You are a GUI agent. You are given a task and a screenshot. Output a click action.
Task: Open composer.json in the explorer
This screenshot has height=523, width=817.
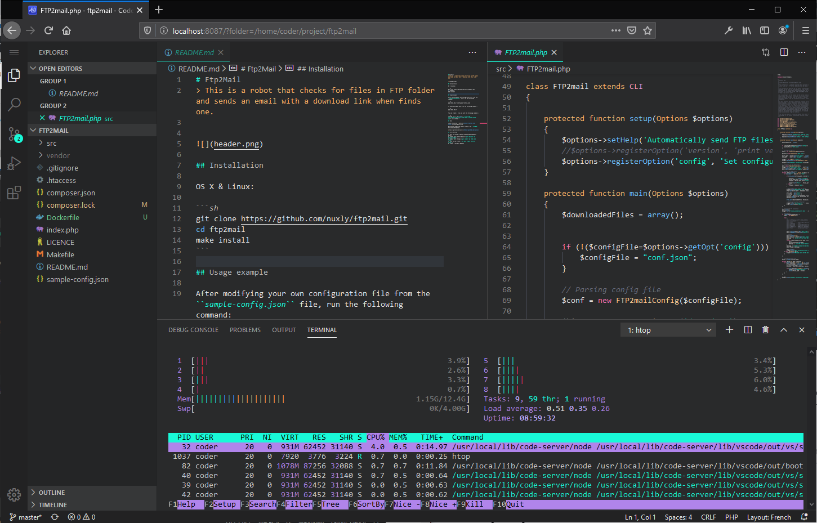point(92,193)
